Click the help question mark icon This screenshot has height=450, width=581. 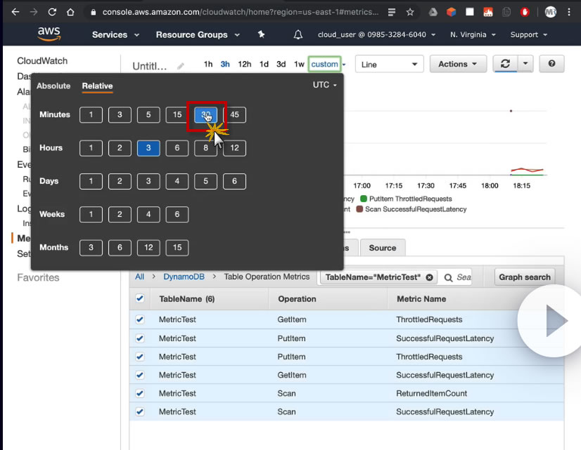(551, 64)
